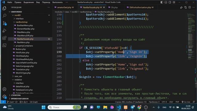The height and width of the screenshot is (111, 197).
Task: Click the taskbar search box
Action: coord(64,107)
